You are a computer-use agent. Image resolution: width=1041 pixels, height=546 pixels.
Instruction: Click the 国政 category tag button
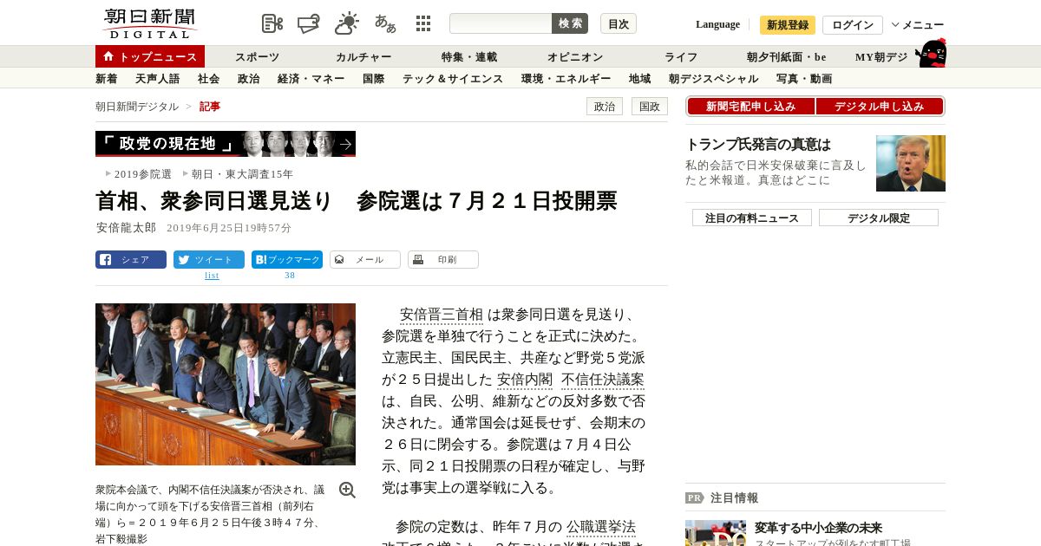click(x=650, y=107)
